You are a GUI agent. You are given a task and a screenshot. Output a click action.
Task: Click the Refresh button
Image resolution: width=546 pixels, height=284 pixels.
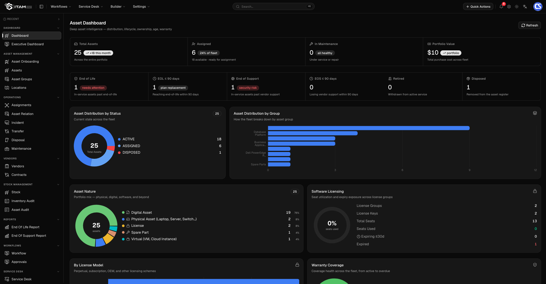point(529,25)
